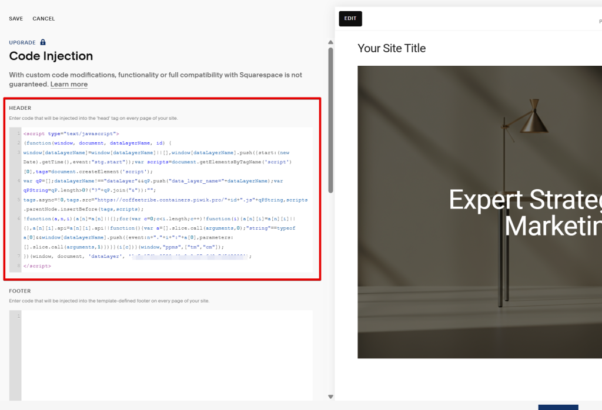
Task: Click the Code Injection heading
Action: [x=51, y=56]
